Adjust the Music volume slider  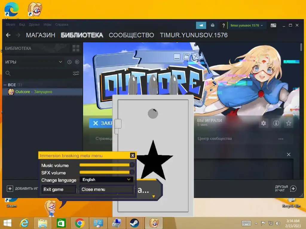pos(107,165)
